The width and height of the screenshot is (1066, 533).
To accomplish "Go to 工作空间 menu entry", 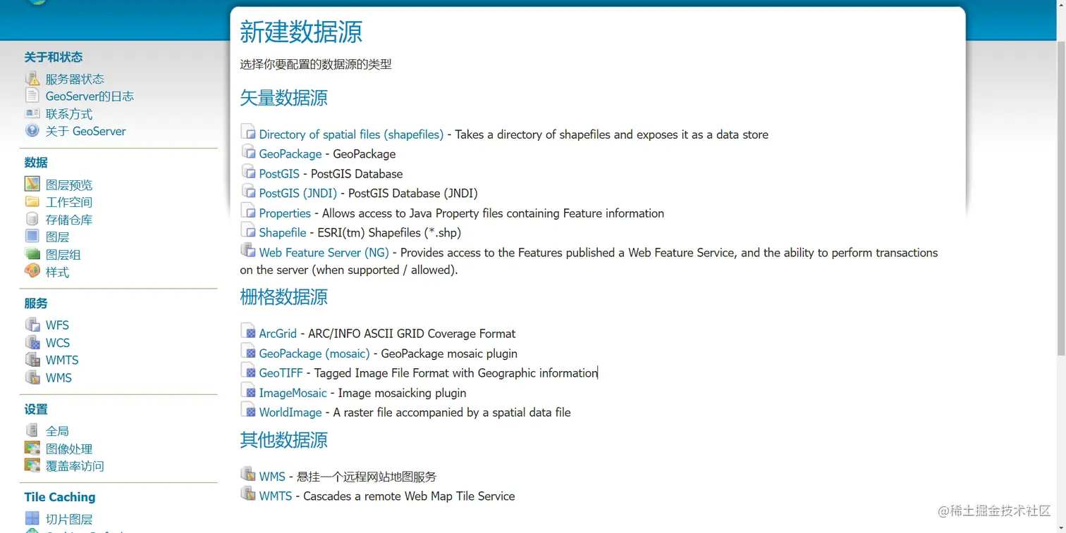I will point(69,202).
